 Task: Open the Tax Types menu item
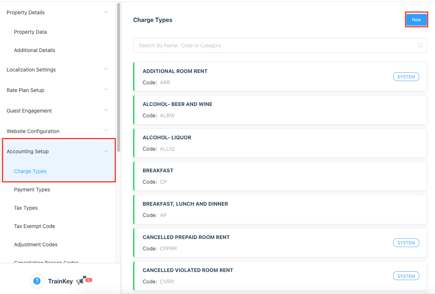point(26,208)
